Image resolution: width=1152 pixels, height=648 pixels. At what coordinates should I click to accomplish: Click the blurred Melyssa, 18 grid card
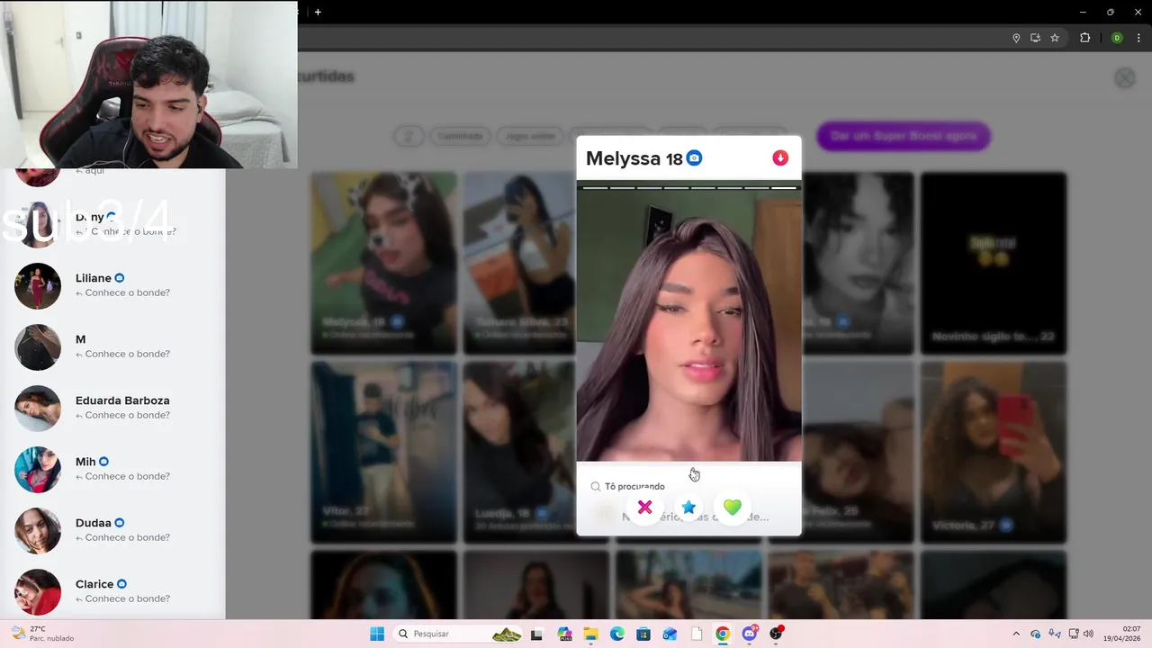(384, 263)
